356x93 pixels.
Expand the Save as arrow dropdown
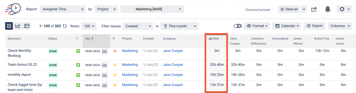[304, 9]
